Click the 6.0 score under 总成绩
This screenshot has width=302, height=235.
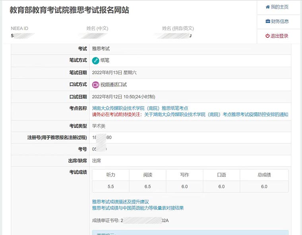[264, 187]
